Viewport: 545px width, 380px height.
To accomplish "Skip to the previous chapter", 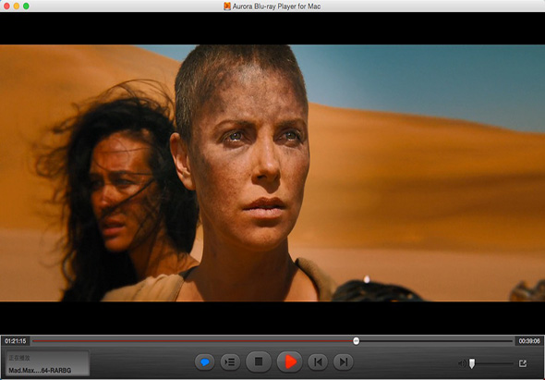I will coord(318,362).
